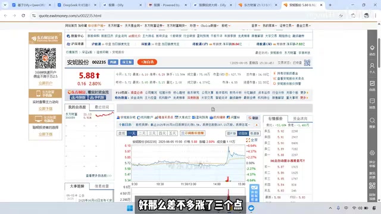Select 盘前 chart period
381x214 pixels.
[x=121, y=133]
